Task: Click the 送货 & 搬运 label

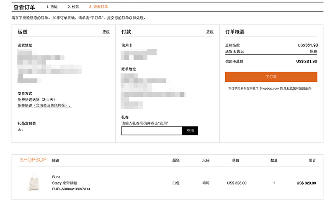Action: tap(234, 52)
